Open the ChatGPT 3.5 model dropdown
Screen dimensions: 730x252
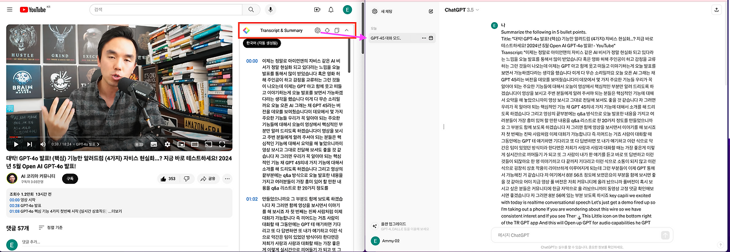click(x=461, y=10)
